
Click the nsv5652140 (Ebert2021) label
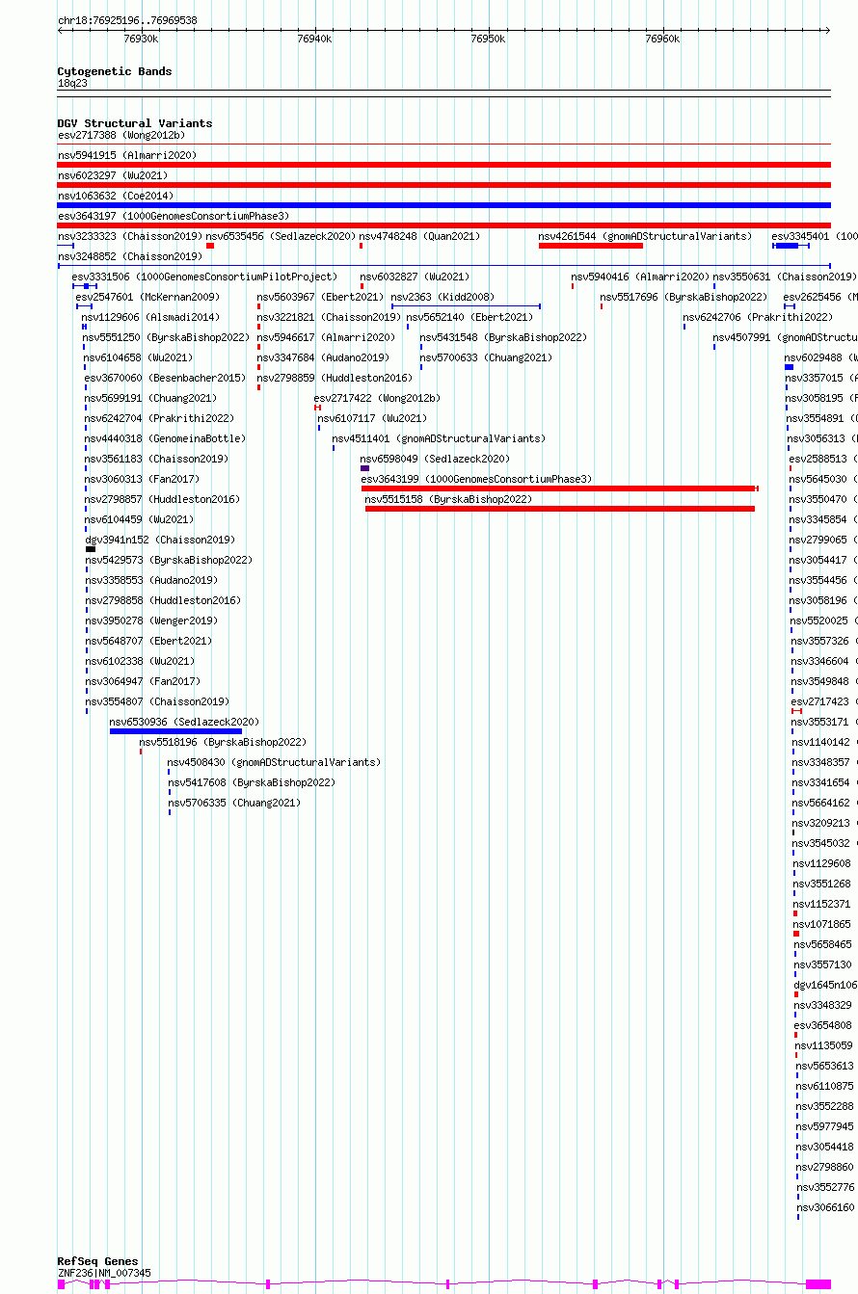point(469,317)
